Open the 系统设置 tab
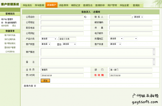The height and width of the screenshot is (106, 162). click(x=124, y=5)
